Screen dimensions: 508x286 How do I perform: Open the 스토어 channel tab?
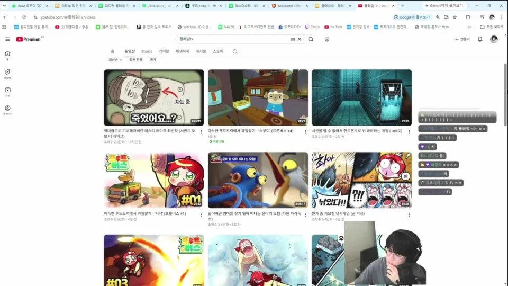[218, 51]
